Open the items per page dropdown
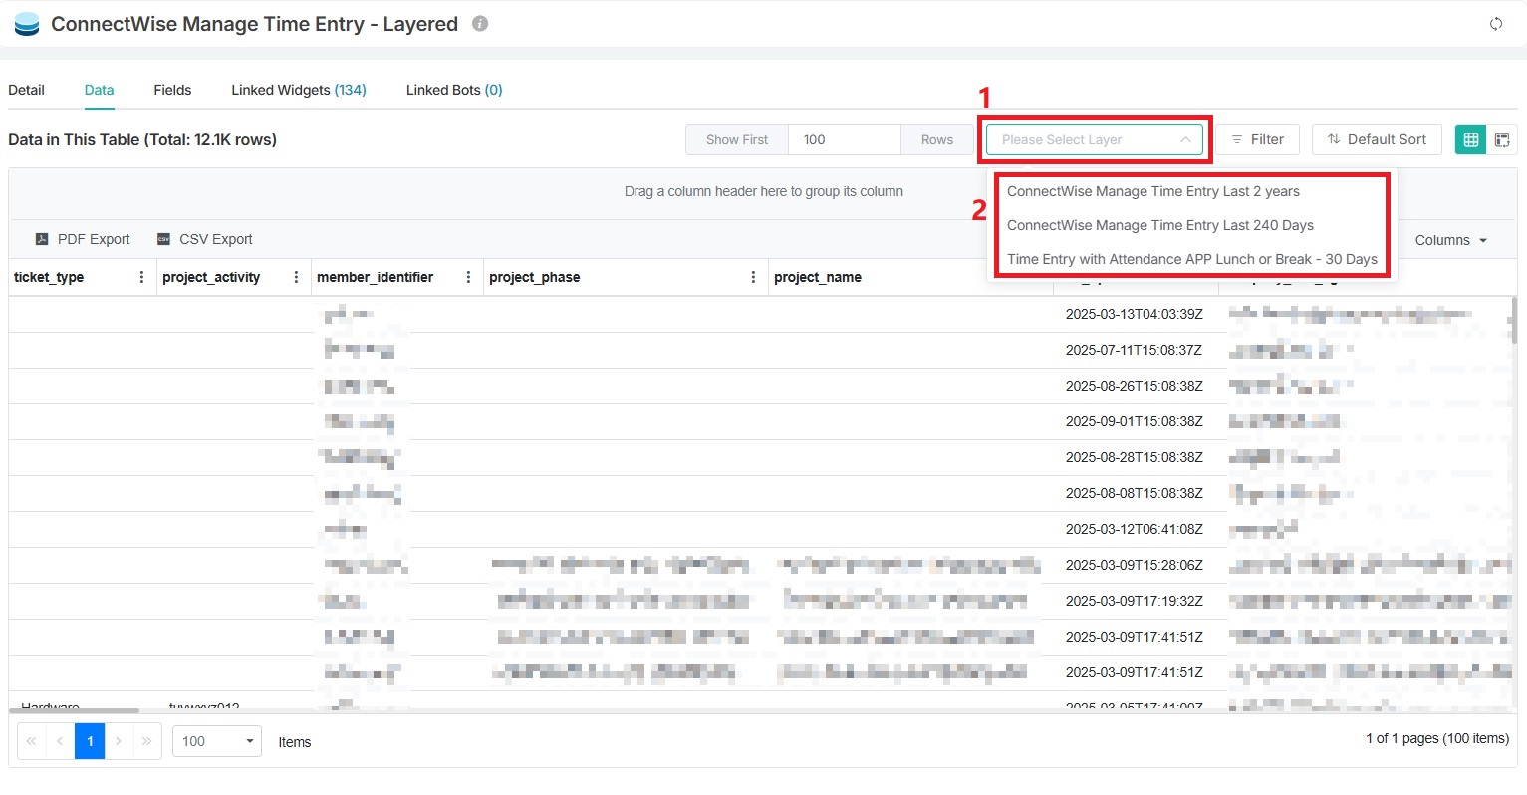The image size is (1527, 795). [216, 741]
